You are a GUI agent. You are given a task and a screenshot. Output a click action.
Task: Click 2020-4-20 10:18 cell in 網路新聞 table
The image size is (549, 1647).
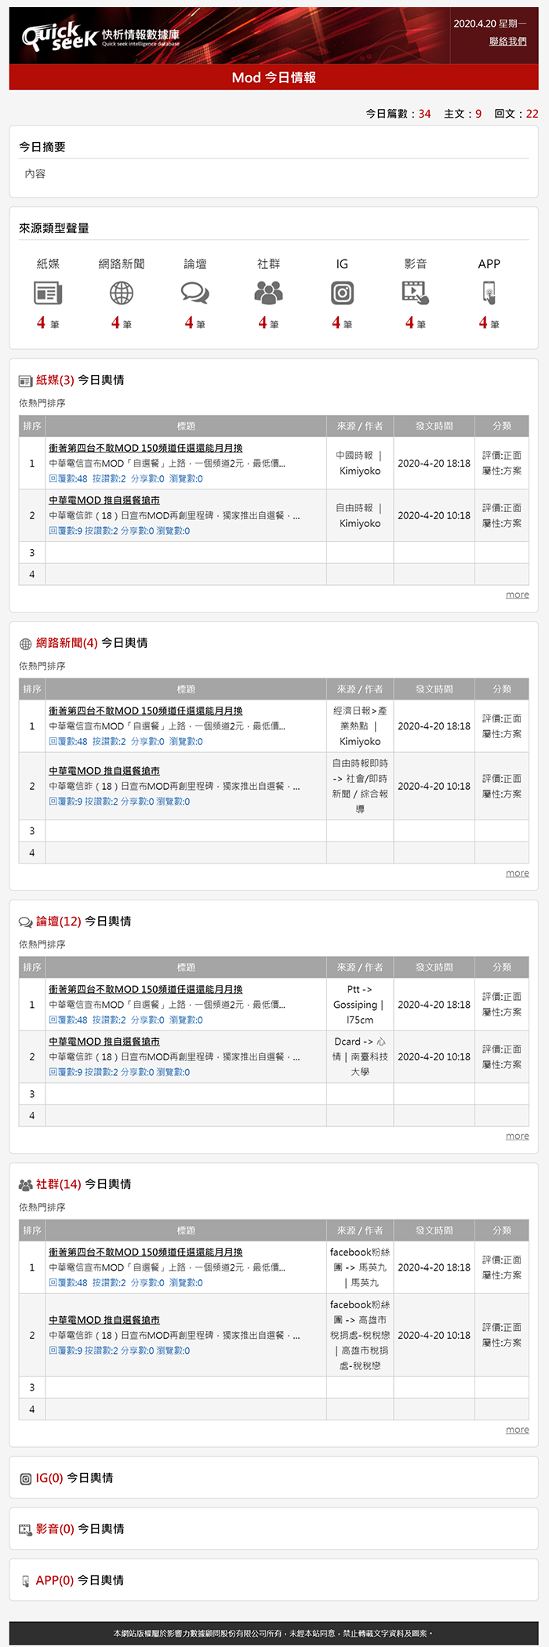(434, 786)
